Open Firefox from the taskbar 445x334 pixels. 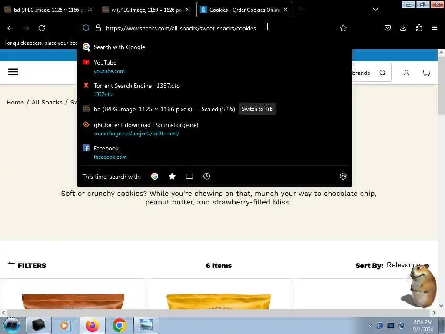(93, 325)
